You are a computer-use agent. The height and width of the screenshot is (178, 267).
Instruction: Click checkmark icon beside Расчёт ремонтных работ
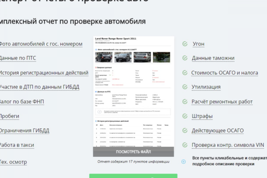(x=185, y=102)
